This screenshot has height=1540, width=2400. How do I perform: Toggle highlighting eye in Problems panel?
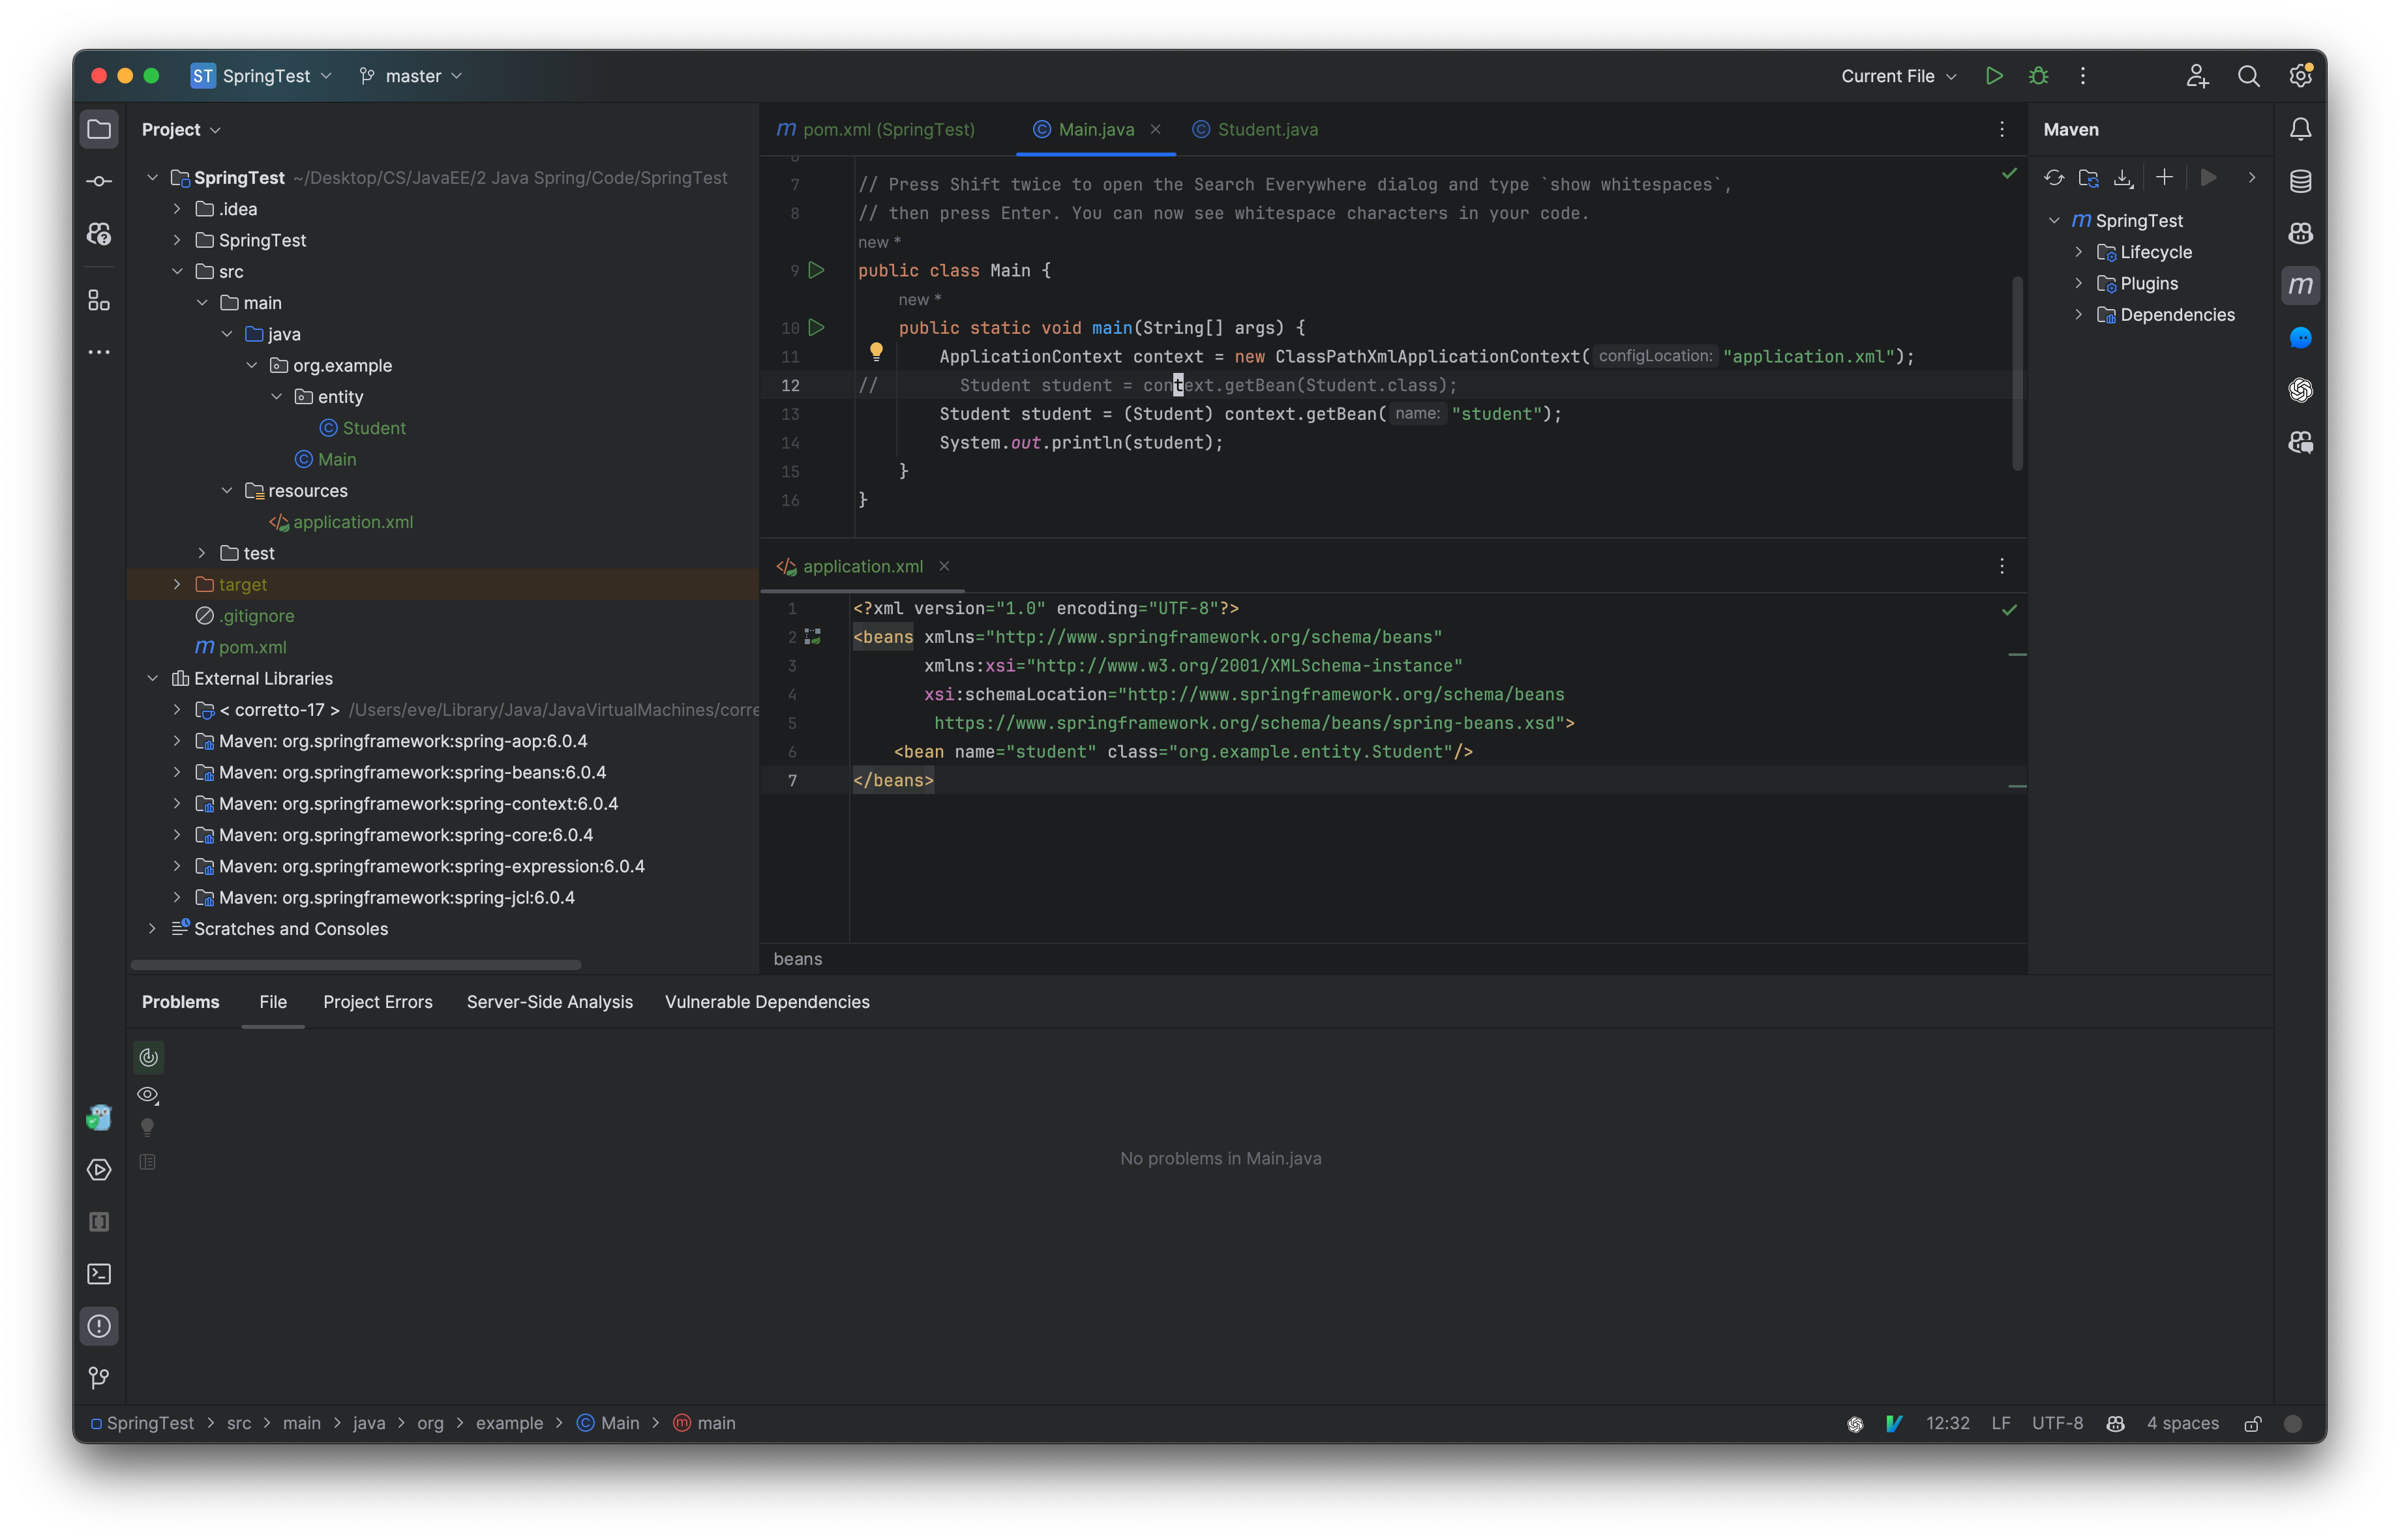[148, 1094]
